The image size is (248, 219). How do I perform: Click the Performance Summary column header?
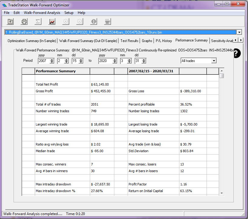62,71
